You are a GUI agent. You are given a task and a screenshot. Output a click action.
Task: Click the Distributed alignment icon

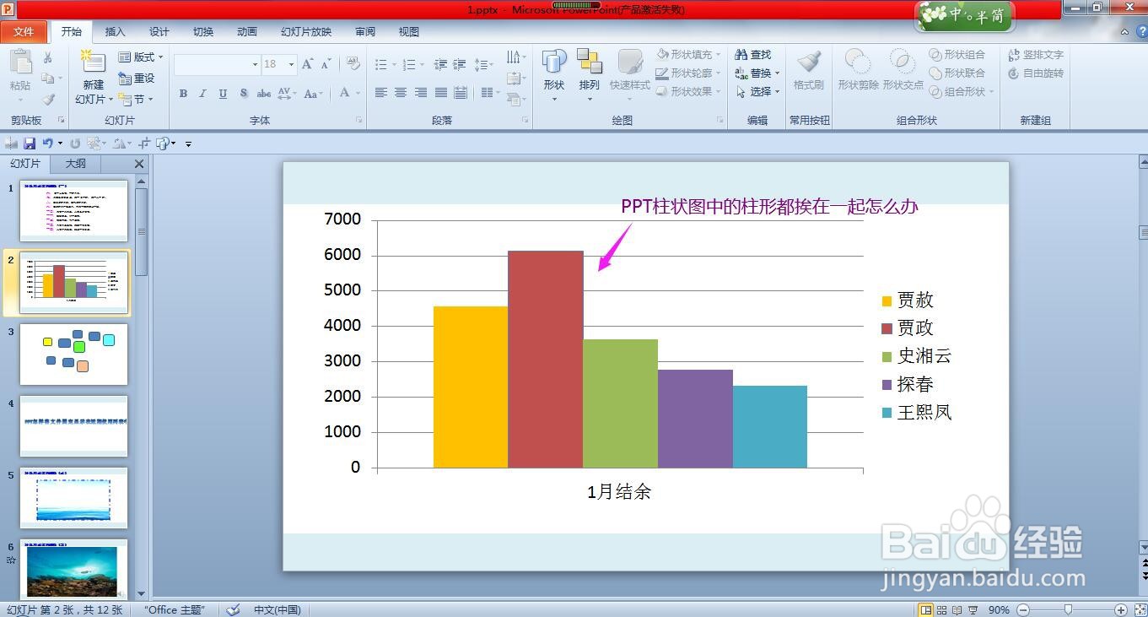pyautogui.click(x=461, y=92)
